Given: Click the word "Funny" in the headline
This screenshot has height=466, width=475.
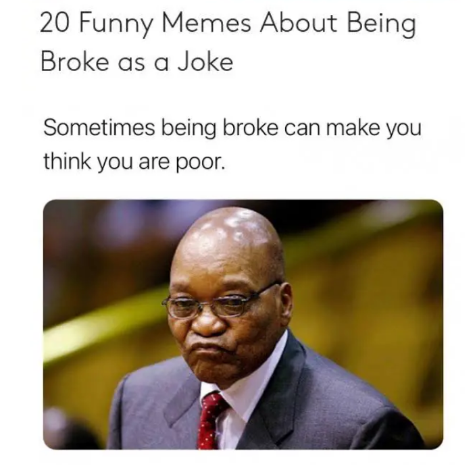Looking at the screenshot, I should click(118, 25).
